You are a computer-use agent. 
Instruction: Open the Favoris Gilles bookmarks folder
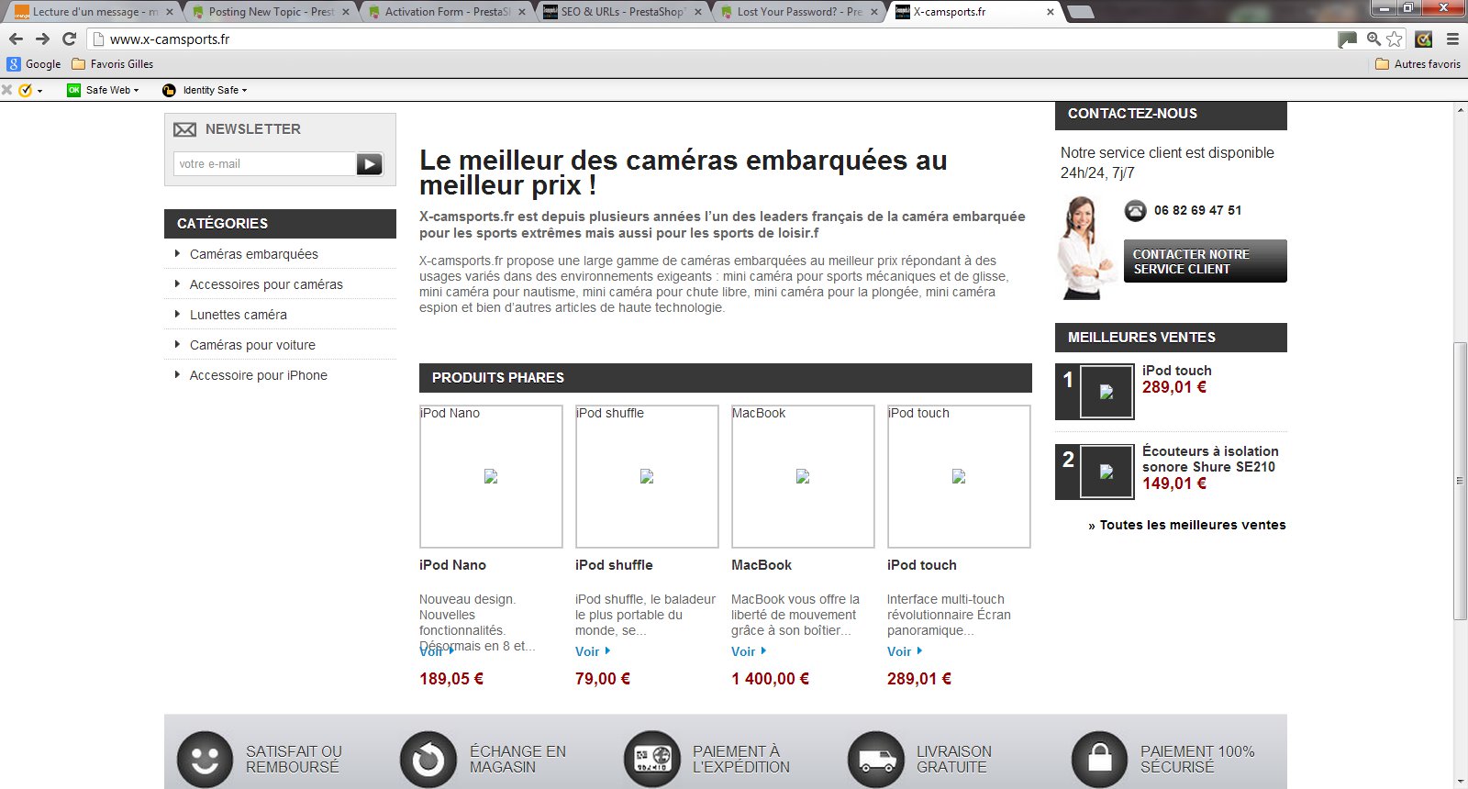[x=112, y=64]
